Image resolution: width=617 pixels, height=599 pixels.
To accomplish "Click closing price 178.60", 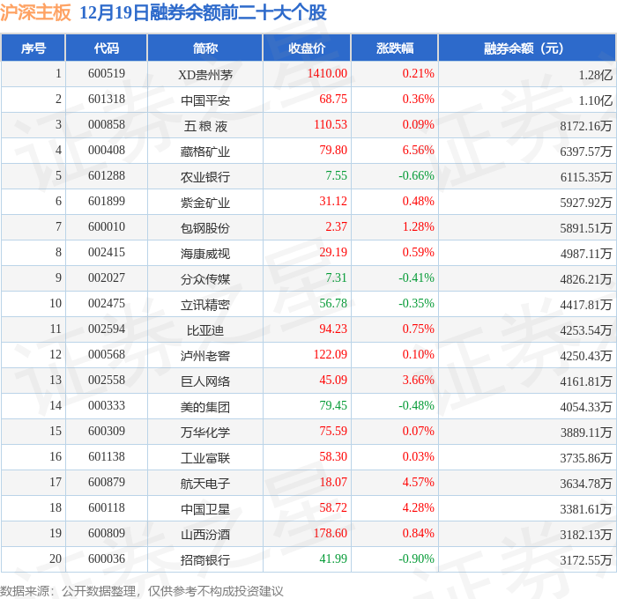I will pos(331,534).
